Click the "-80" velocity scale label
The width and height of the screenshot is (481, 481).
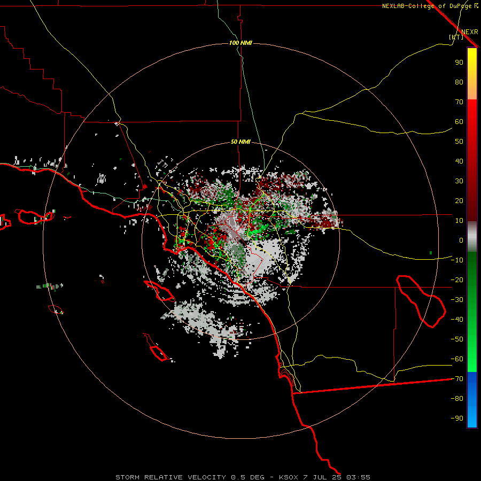457,399
